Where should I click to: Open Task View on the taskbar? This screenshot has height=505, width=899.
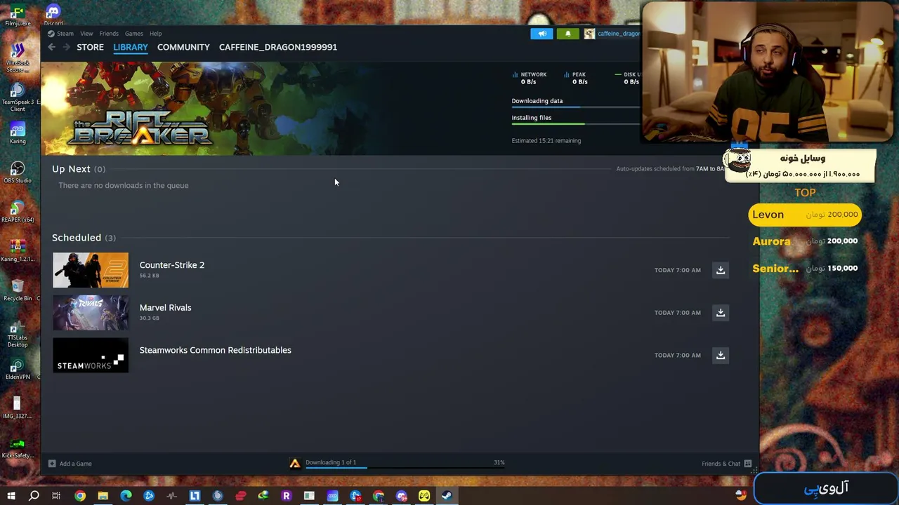pos(56,496)
